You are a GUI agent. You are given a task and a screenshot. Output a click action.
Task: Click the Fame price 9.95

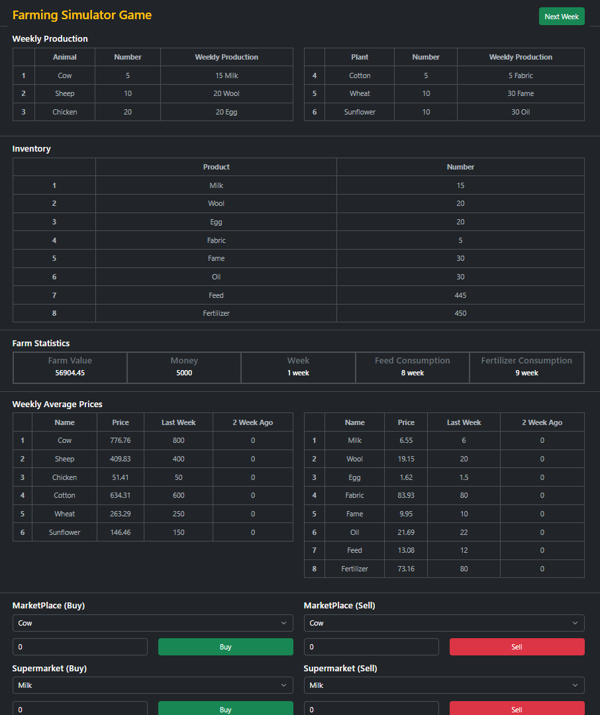pyautogui.click(x=406, y=514)
